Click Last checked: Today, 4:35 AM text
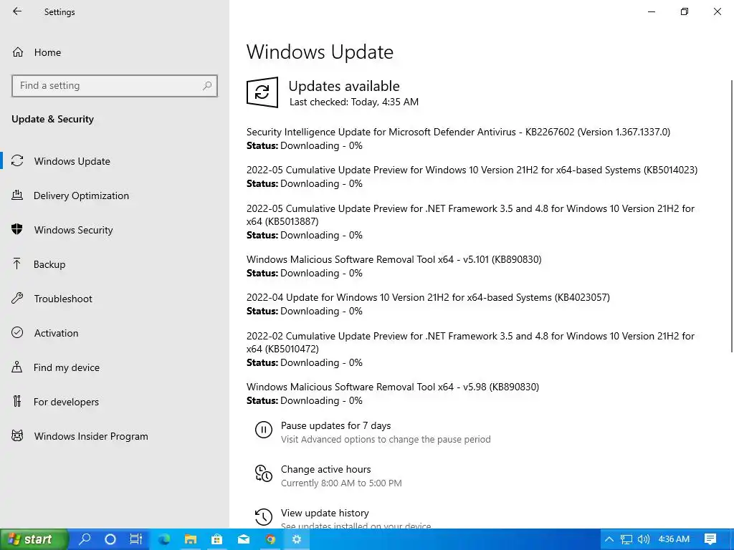 (x=354, y=102)
